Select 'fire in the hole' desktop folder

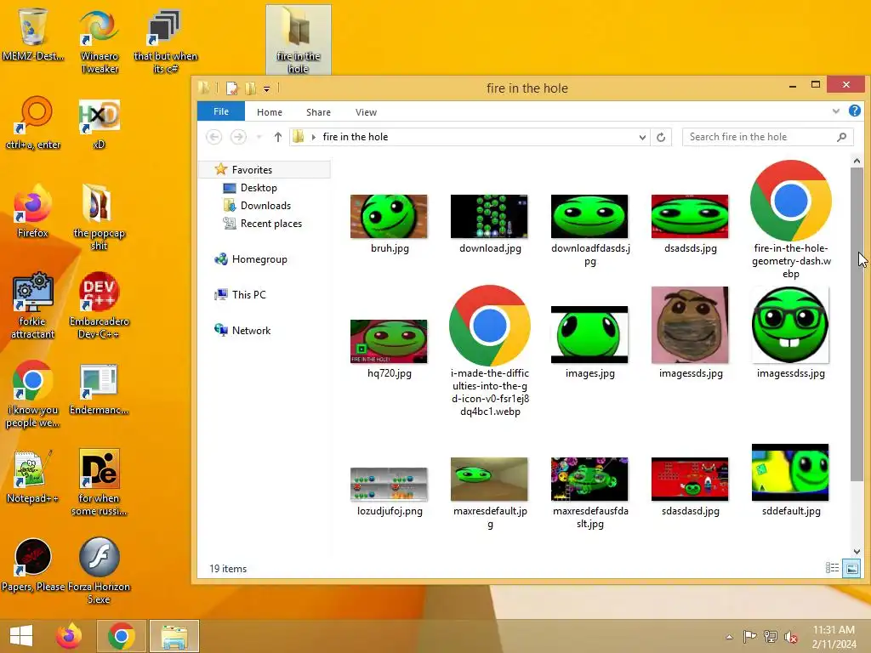coord(299,40)
